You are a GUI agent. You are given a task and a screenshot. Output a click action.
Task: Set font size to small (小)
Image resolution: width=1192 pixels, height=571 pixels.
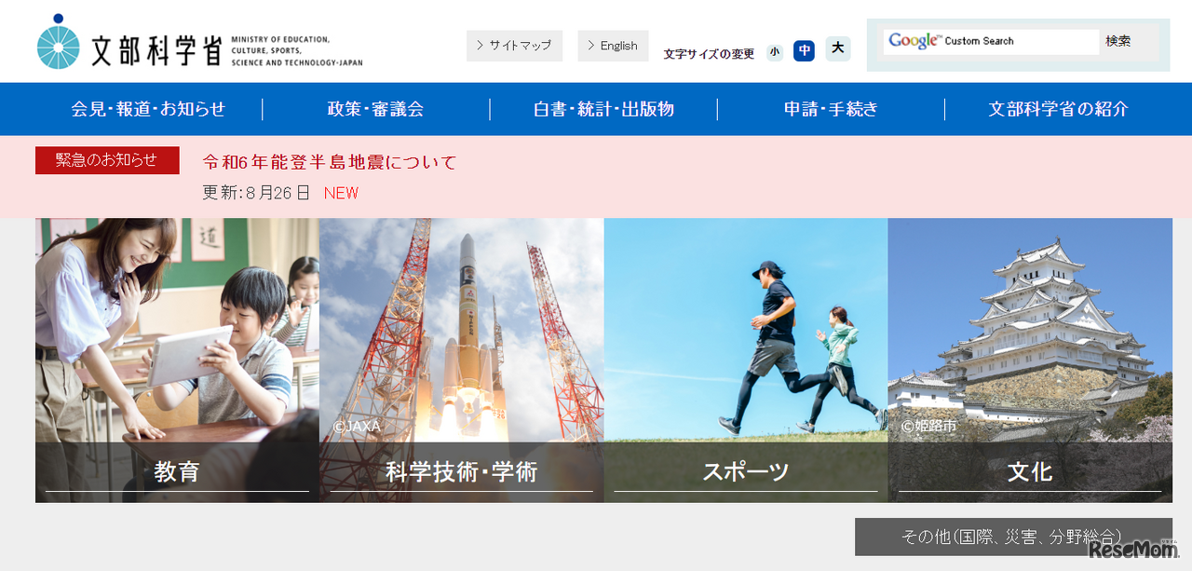[x=775, y=52]
